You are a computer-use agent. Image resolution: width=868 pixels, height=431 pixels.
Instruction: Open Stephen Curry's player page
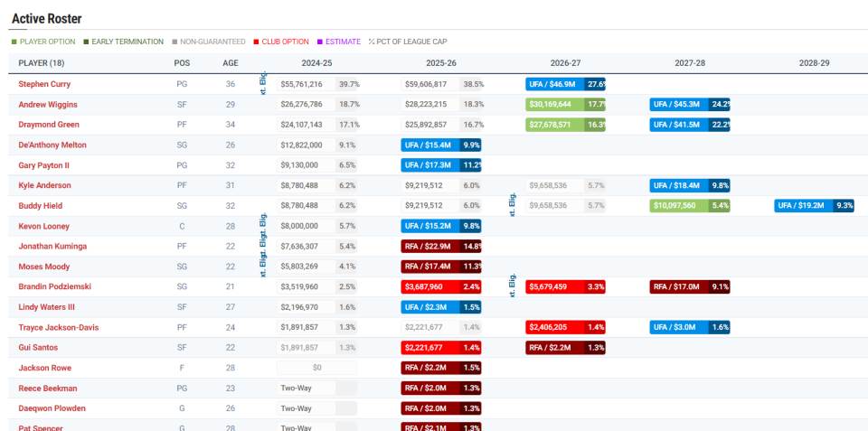point(44,84)
